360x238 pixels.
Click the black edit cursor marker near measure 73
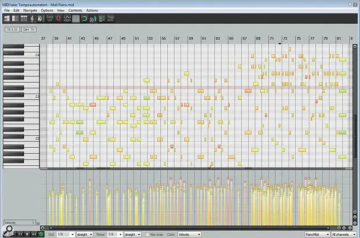[x=280, y=43]
